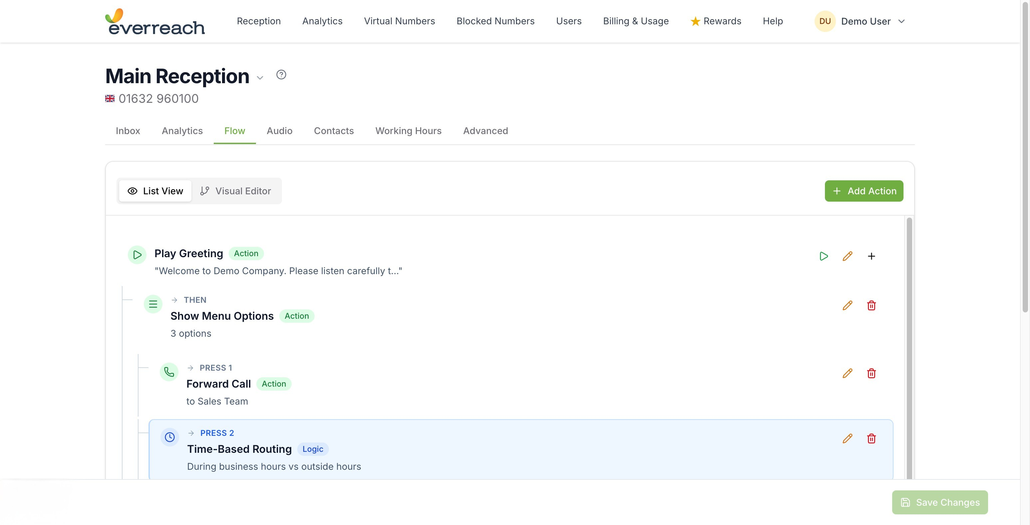Switch to List View mode

155,191
